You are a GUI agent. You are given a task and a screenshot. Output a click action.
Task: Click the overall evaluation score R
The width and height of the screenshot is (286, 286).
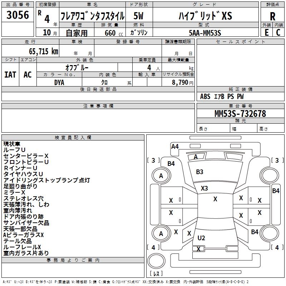point(272,16)
